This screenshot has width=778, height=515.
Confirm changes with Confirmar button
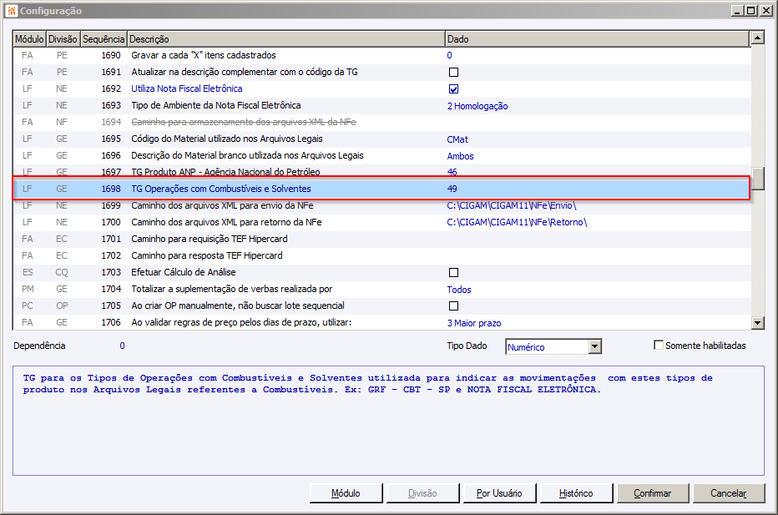point(653,493)
